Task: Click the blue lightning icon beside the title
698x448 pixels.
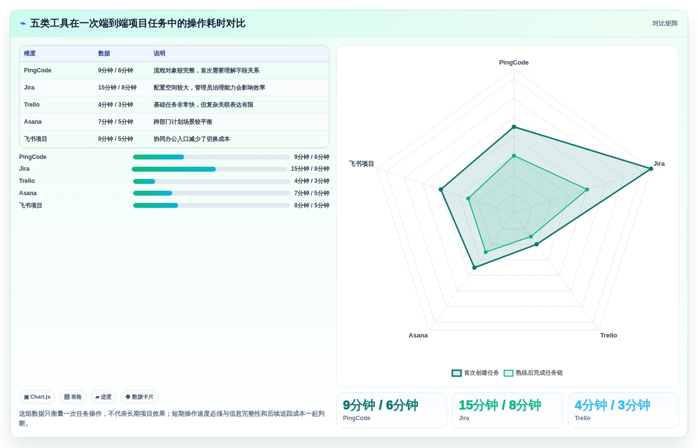Action: click(x=23, y=23)
